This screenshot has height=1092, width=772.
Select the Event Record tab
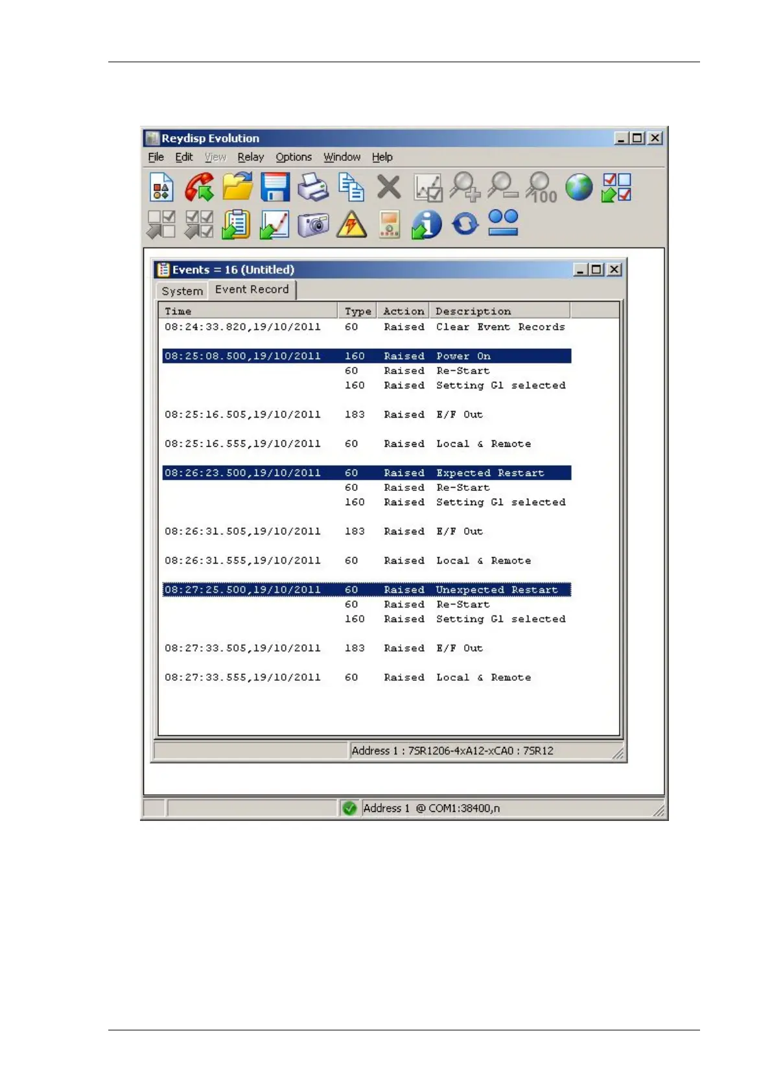click(252, 289)
